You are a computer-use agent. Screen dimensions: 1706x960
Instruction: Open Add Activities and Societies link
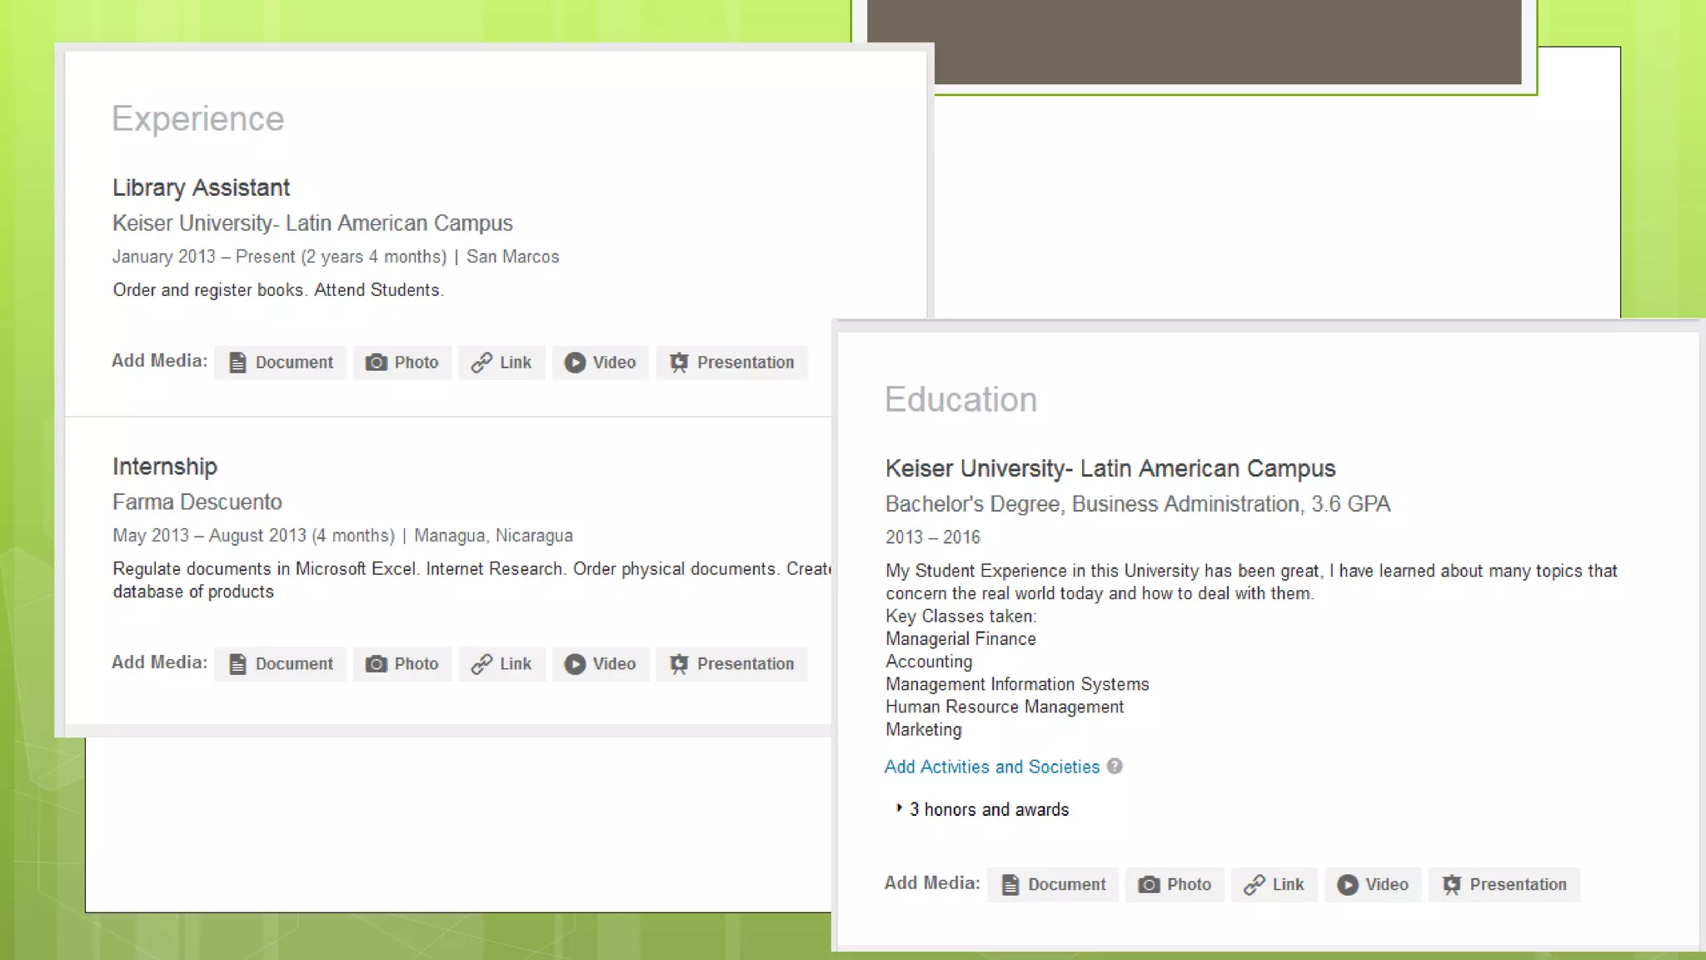(991, 767)
